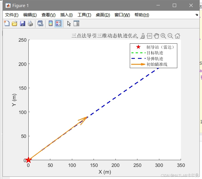Click the Link/Unlink plot icon
202x179 pixels.
[x=40, y=23]
